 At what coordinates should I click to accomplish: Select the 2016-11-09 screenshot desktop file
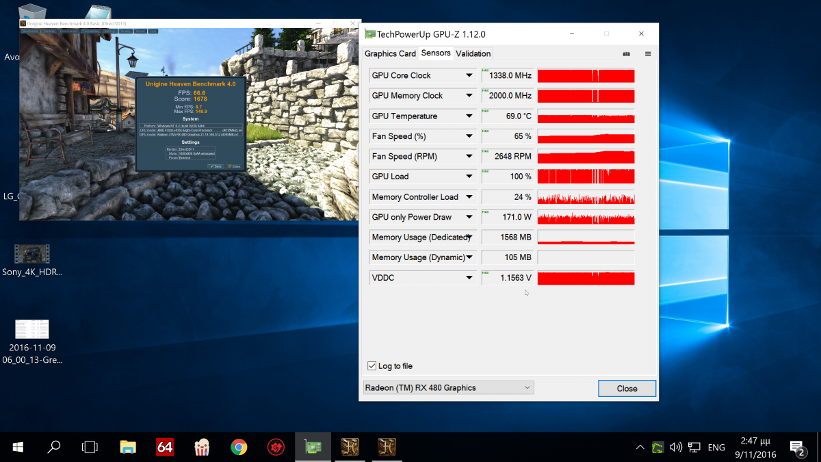32,342
